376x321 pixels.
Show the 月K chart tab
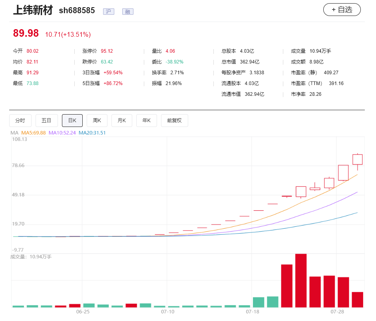click(122, 121)
